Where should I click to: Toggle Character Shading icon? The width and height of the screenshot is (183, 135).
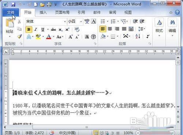point(87,37)
